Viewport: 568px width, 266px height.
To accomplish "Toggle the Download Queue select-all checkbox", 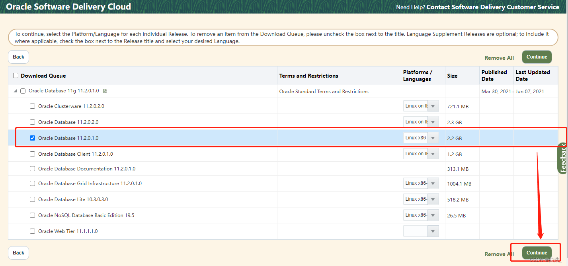I will (x=16, y=76).
